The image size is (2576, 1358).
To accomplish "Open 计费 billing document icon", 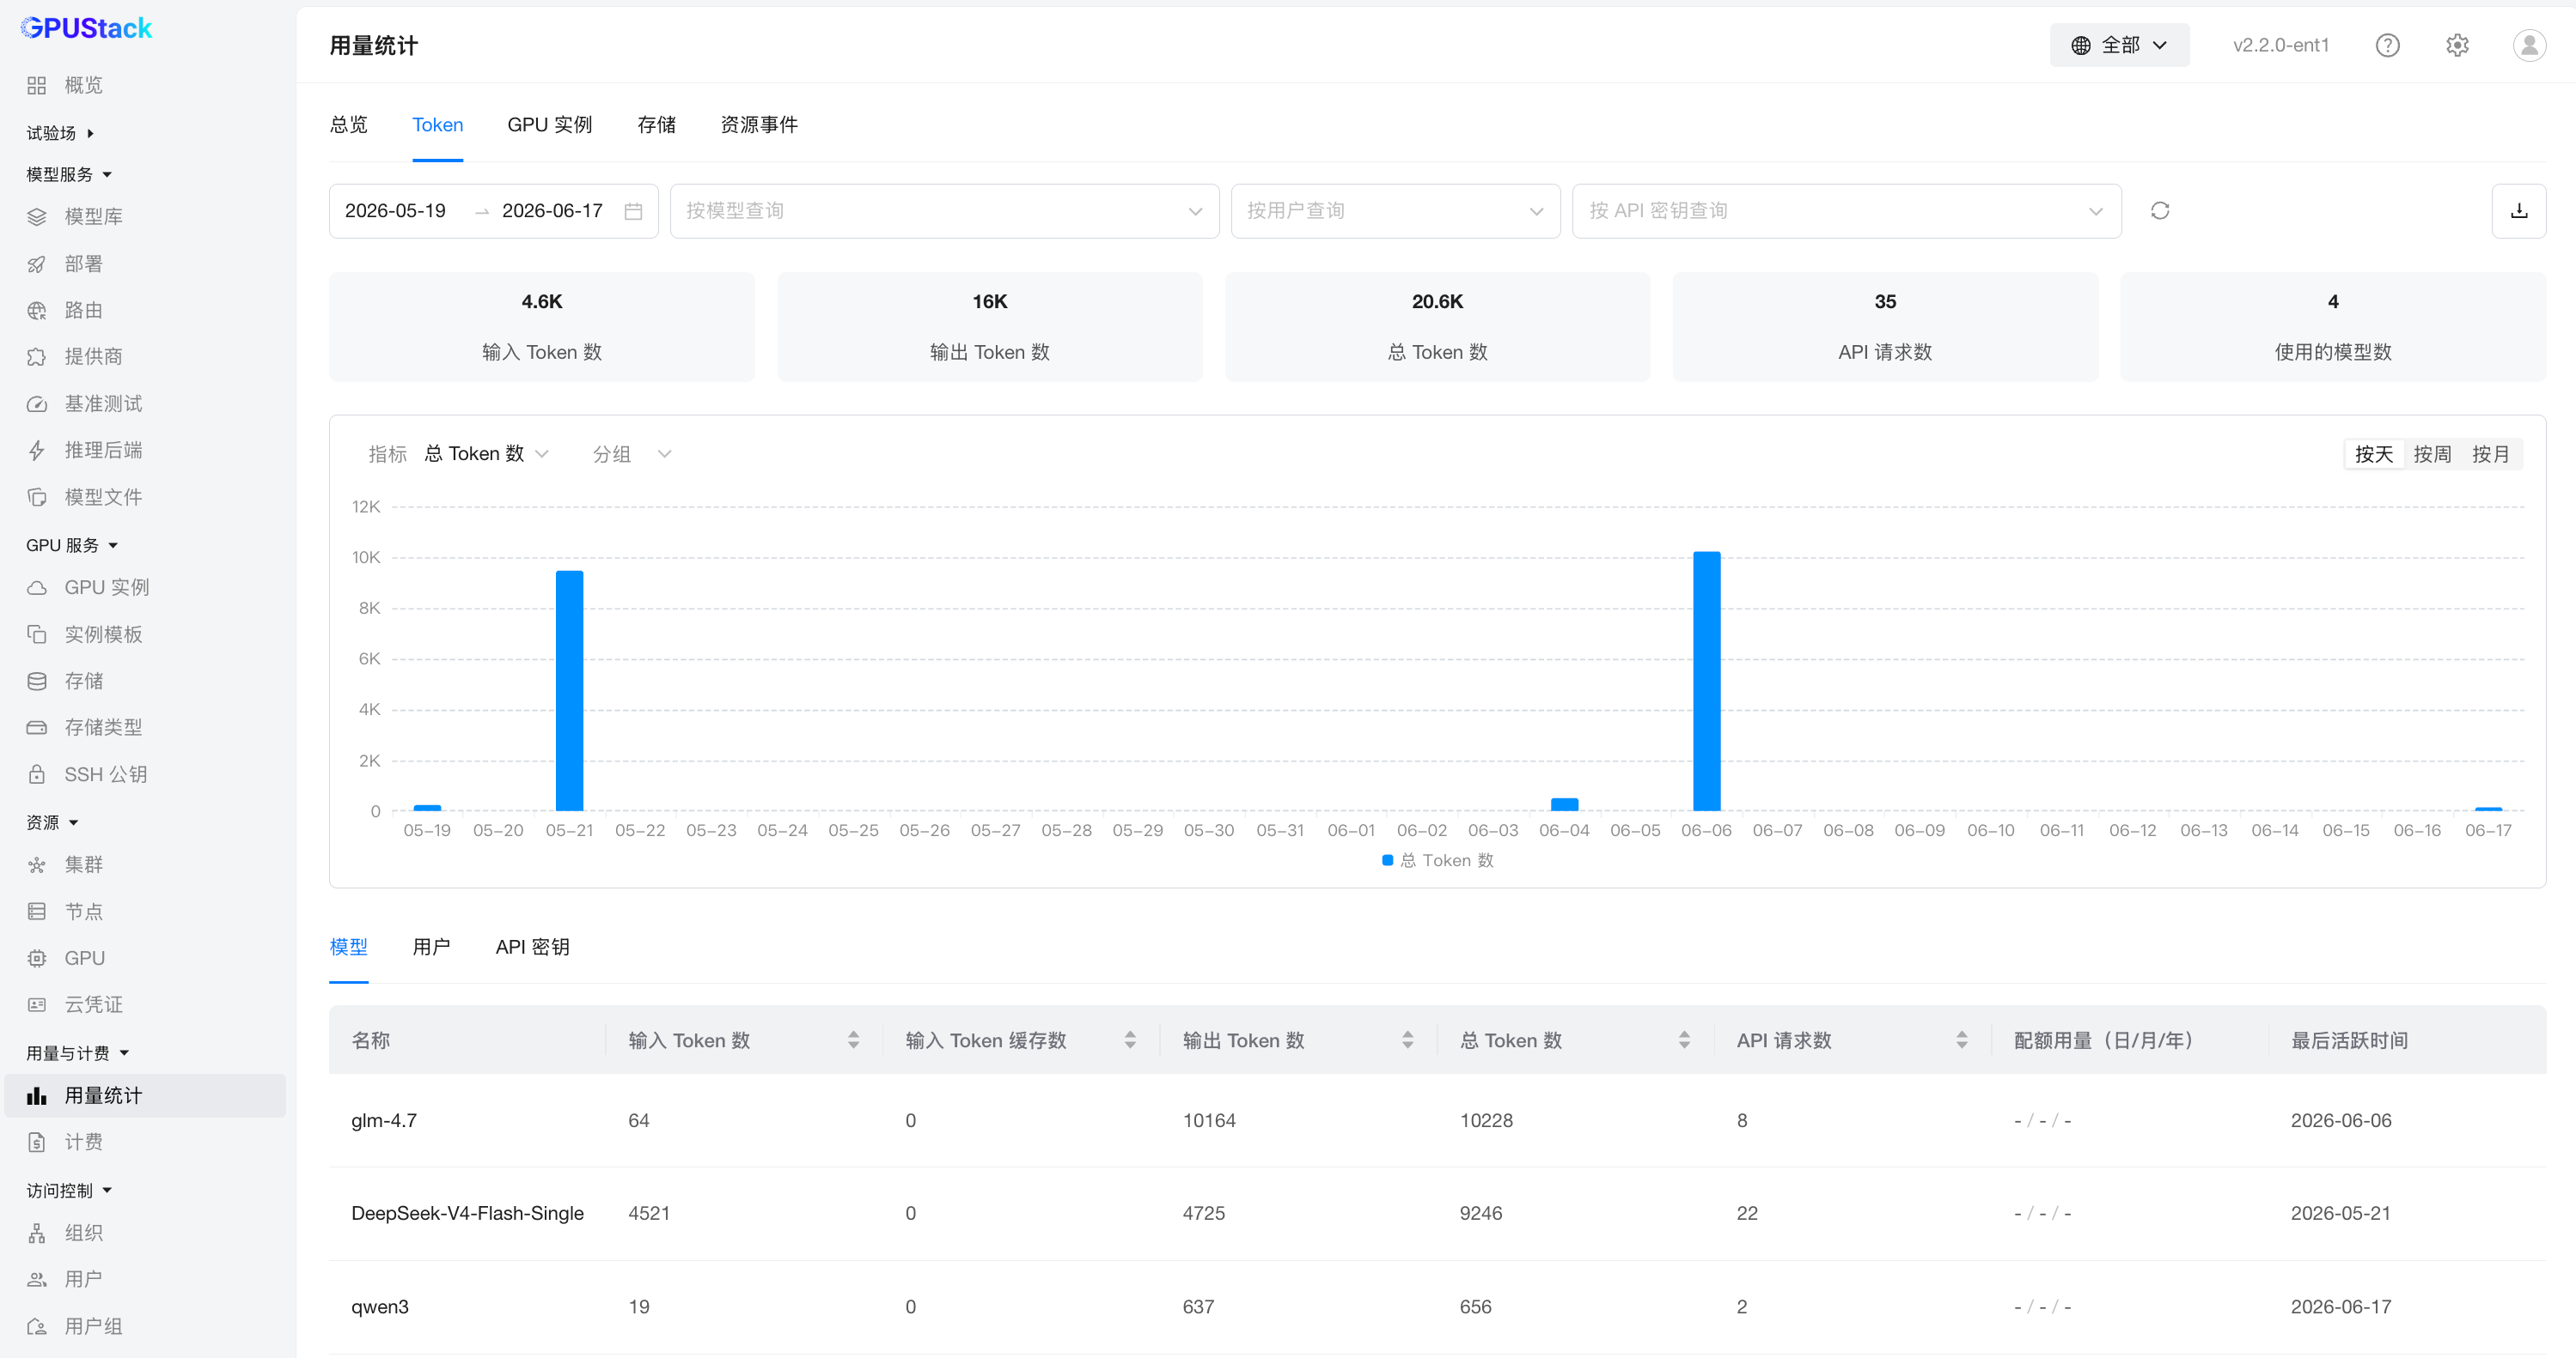I will [x=37, y=1143].
